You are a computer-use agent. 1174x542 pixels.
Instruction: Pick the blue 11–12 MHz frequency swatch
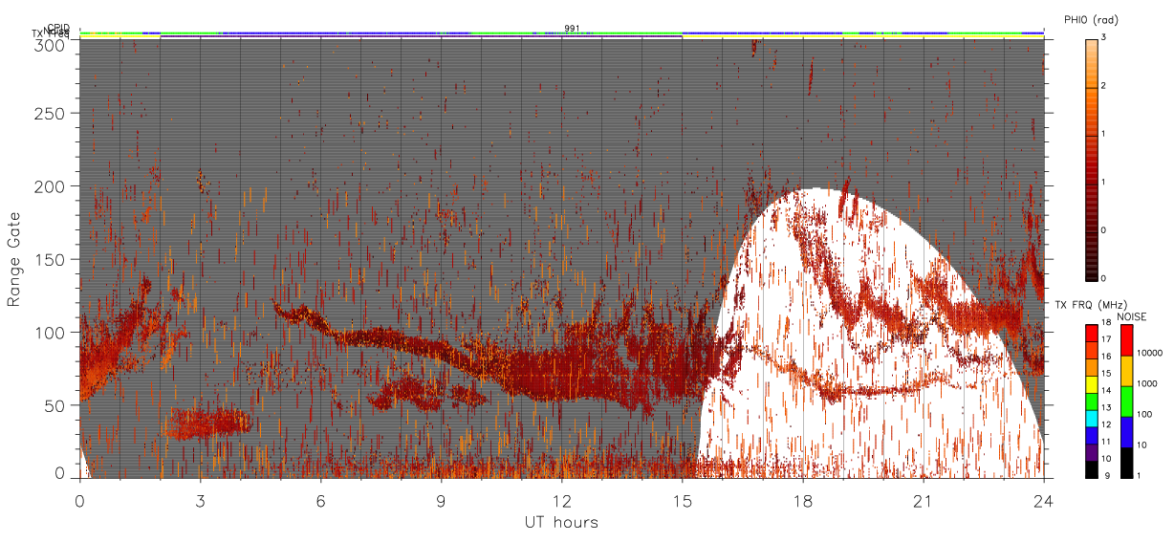click(1091, 434)
